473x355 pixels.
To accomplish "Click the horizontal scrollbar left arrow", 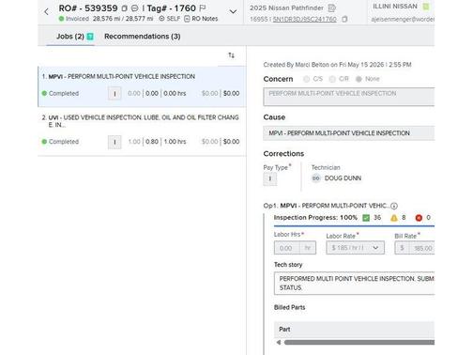I will [x=279, y=343].
